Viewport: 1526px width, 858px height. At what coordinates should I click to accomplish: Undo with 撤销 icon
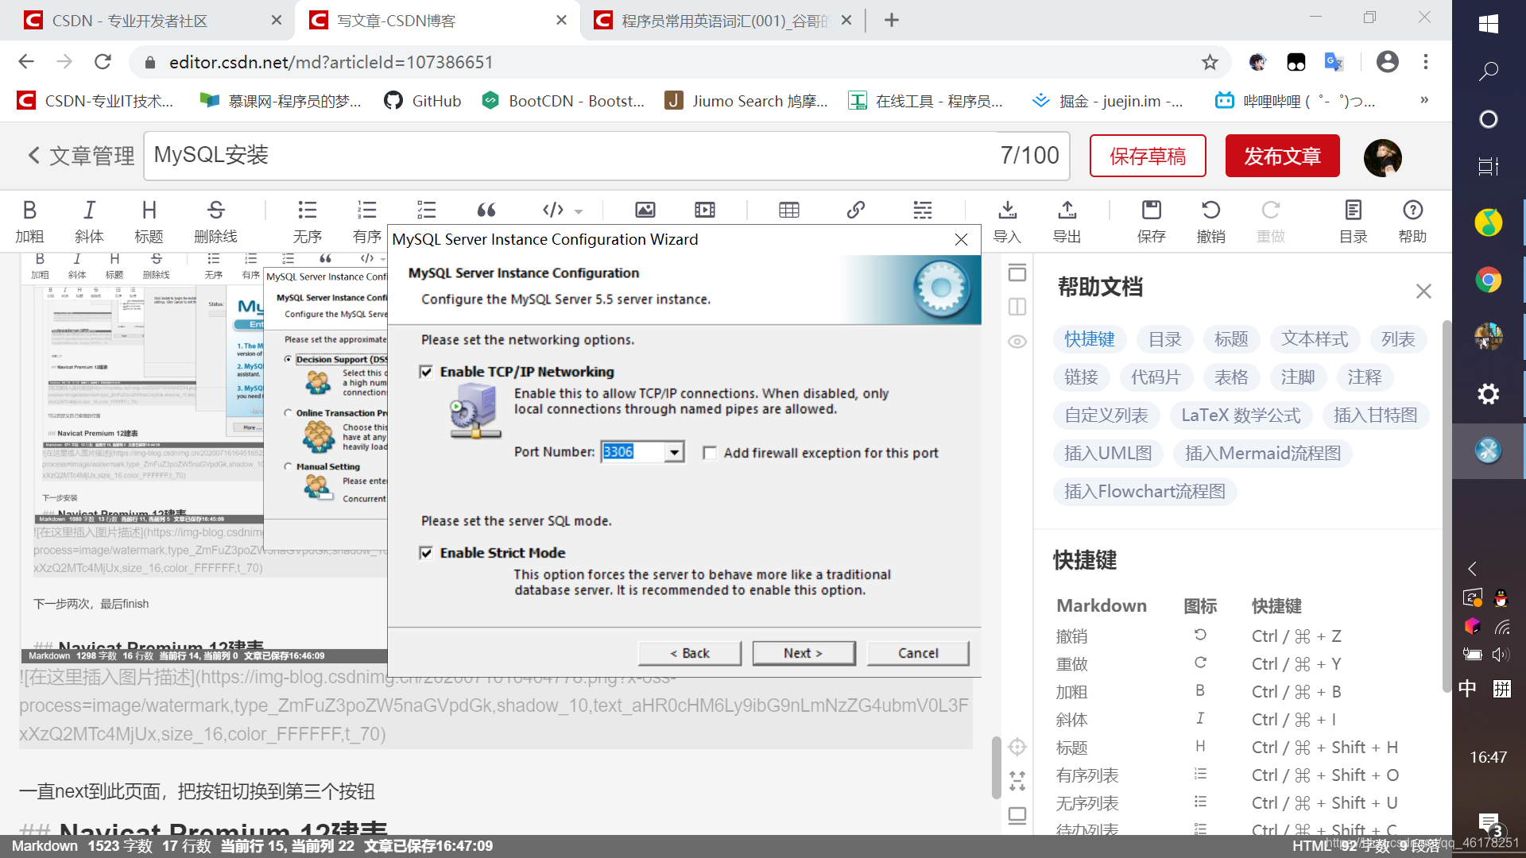point(1211,221)
